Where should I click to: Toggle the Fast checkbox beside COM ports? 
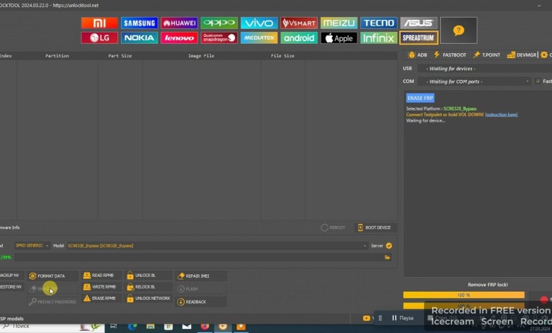538,81
